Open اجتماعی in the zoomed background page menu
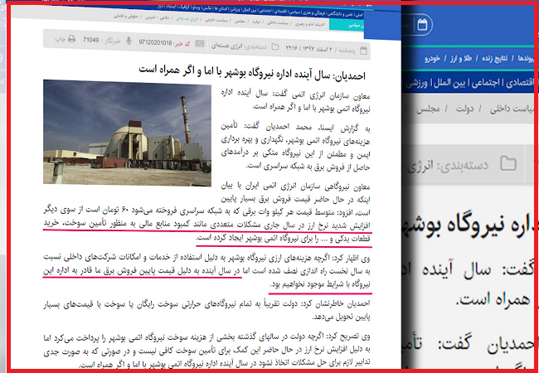The height and width of the screenshot is (373, 539). point(486,83)
